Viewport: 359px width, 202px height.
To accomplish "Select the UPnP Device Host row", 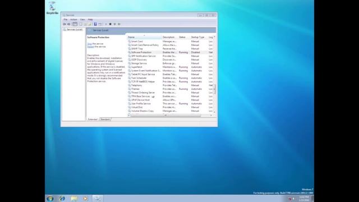I will tap(170, 100).
